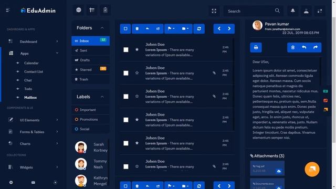
Task: Check the fifth Johen Doe email
Action: point(126,143)
